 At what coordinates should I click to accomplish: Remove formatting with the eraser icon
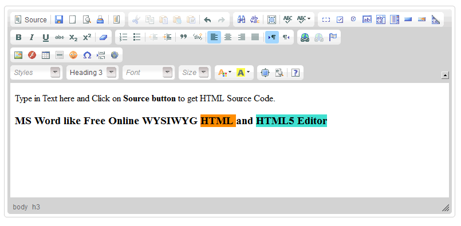(103, 37)
